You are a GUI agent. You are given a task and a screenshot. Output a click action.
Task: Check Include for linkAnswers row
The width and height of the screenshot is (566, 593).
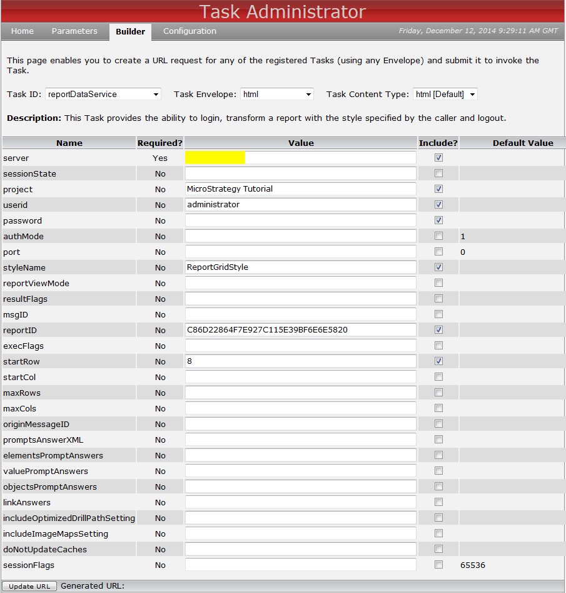pos(438,502)
